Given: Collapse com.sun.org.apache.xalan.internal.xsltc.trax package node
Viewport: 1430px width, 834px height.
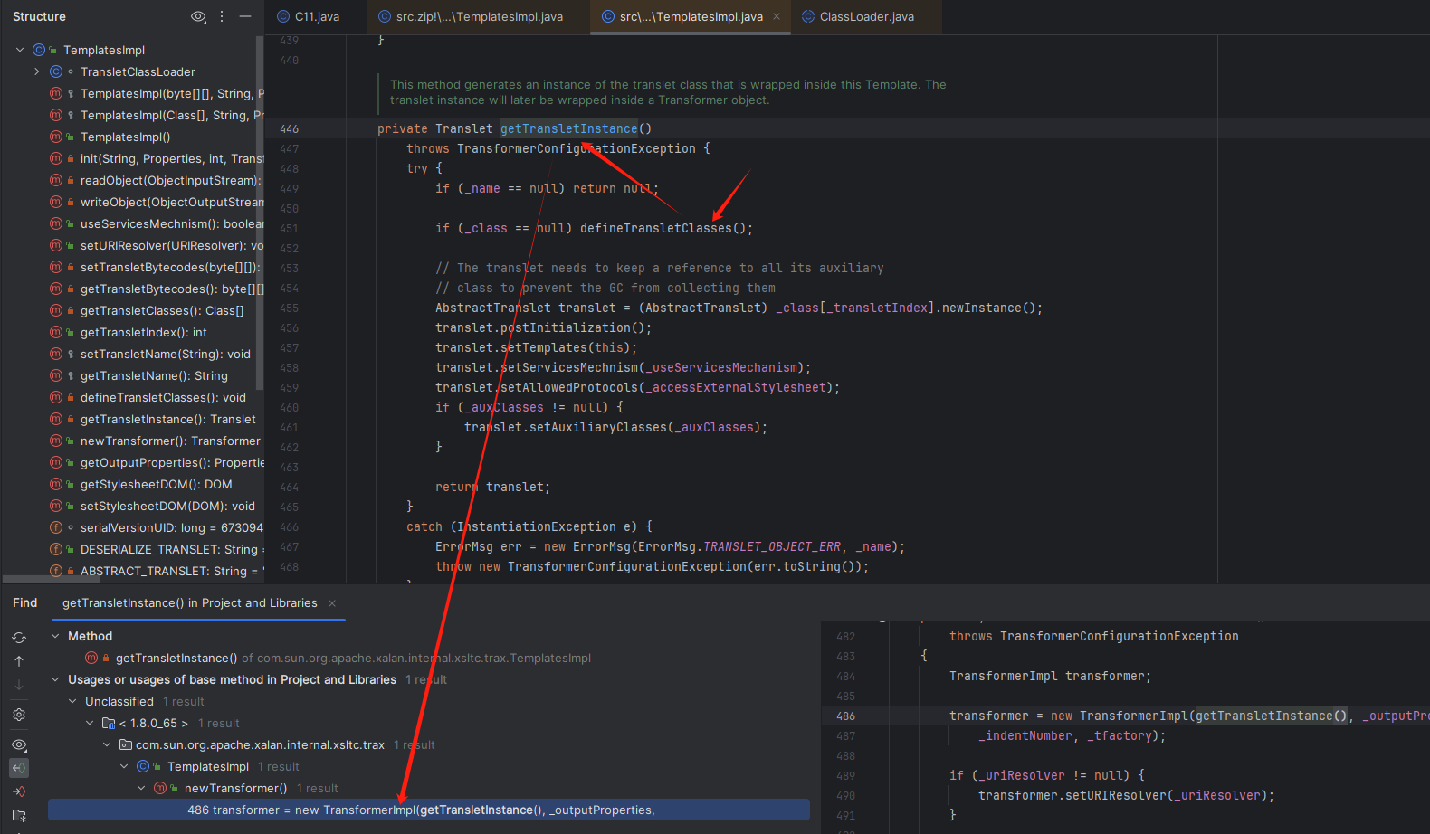Looking at the screenshot, I should click(x=107, y=744).
